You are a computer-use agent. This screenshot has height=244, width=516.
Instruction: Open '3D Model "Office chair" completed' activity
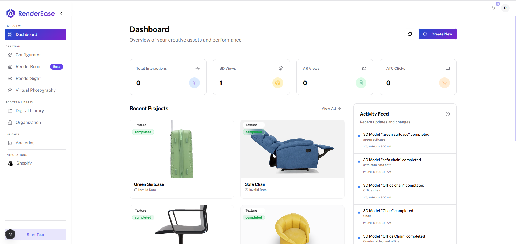(x=405, y=192)
